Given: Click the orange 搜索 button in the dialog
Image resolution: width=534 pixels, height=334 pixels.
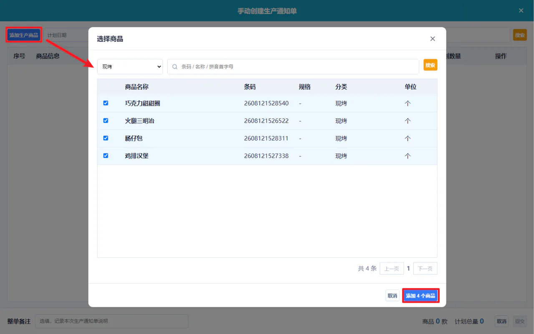Looking at the screenshot, I should point(431,65).
